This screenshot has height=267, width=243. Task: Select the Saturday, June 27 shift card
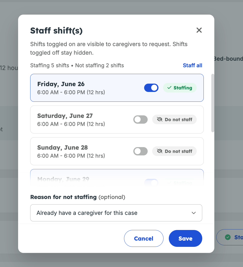click(x=117, y=119)
